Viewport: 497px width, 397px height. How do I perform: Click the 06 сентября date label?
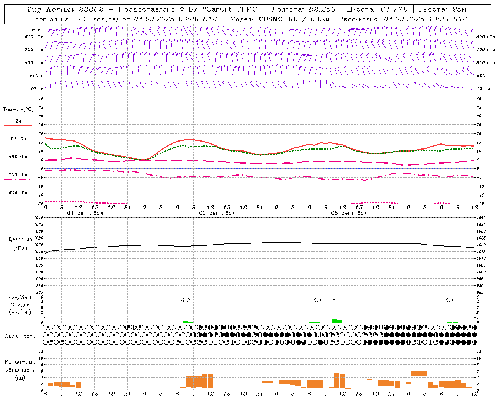tap(349, 213)
